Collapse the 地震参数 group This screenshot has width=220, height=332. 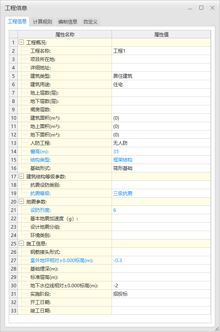pos(21,202)
